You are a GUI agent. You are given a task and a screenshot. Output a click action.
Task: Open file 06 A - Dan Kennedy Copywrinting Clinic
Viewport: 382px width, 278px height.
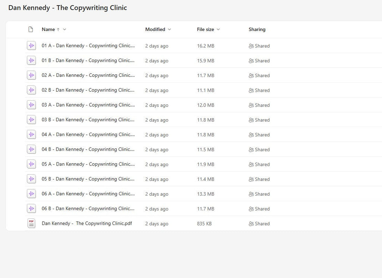point(88,194)
